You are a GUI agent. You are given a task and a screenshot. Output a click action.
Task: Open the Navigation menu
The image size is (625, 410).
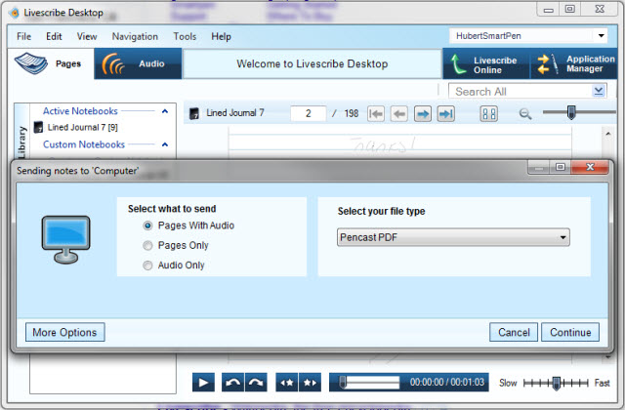(x=134, y=36)
